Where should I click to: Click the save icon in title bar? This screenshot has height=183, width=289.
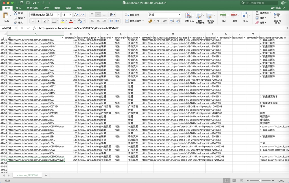point(28,3)
